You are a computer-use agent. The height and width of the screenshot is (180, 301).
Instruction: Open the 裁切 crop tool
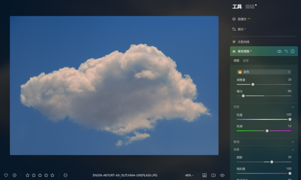(x=240, y=29)
